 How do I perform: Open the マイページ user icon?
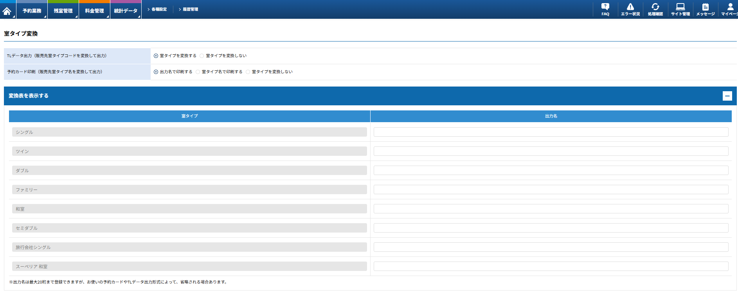click(730, 9)
